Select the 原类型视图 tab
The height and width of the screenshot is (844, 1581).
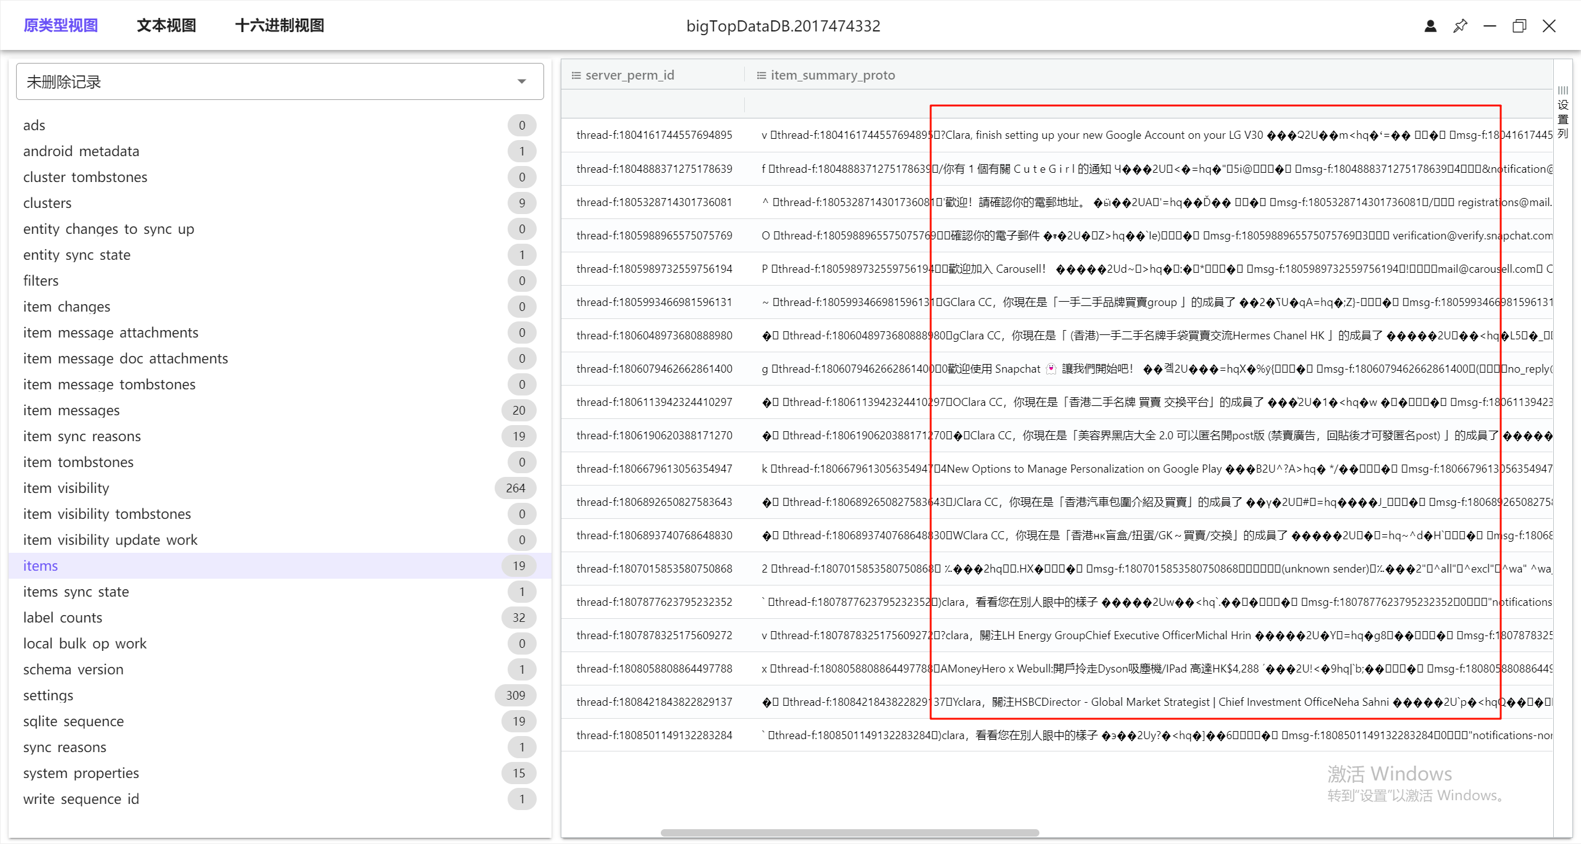(61, 25)
